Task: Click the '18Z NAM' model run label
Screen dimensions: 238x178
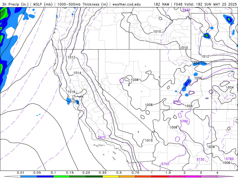Action: (162, 4)
